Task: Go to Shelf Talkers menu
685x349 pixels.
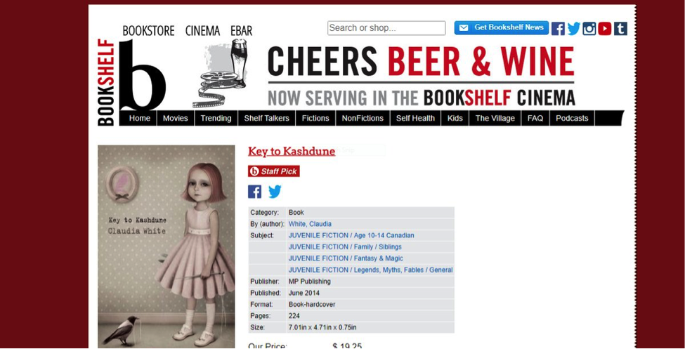Action: point(266,119)
